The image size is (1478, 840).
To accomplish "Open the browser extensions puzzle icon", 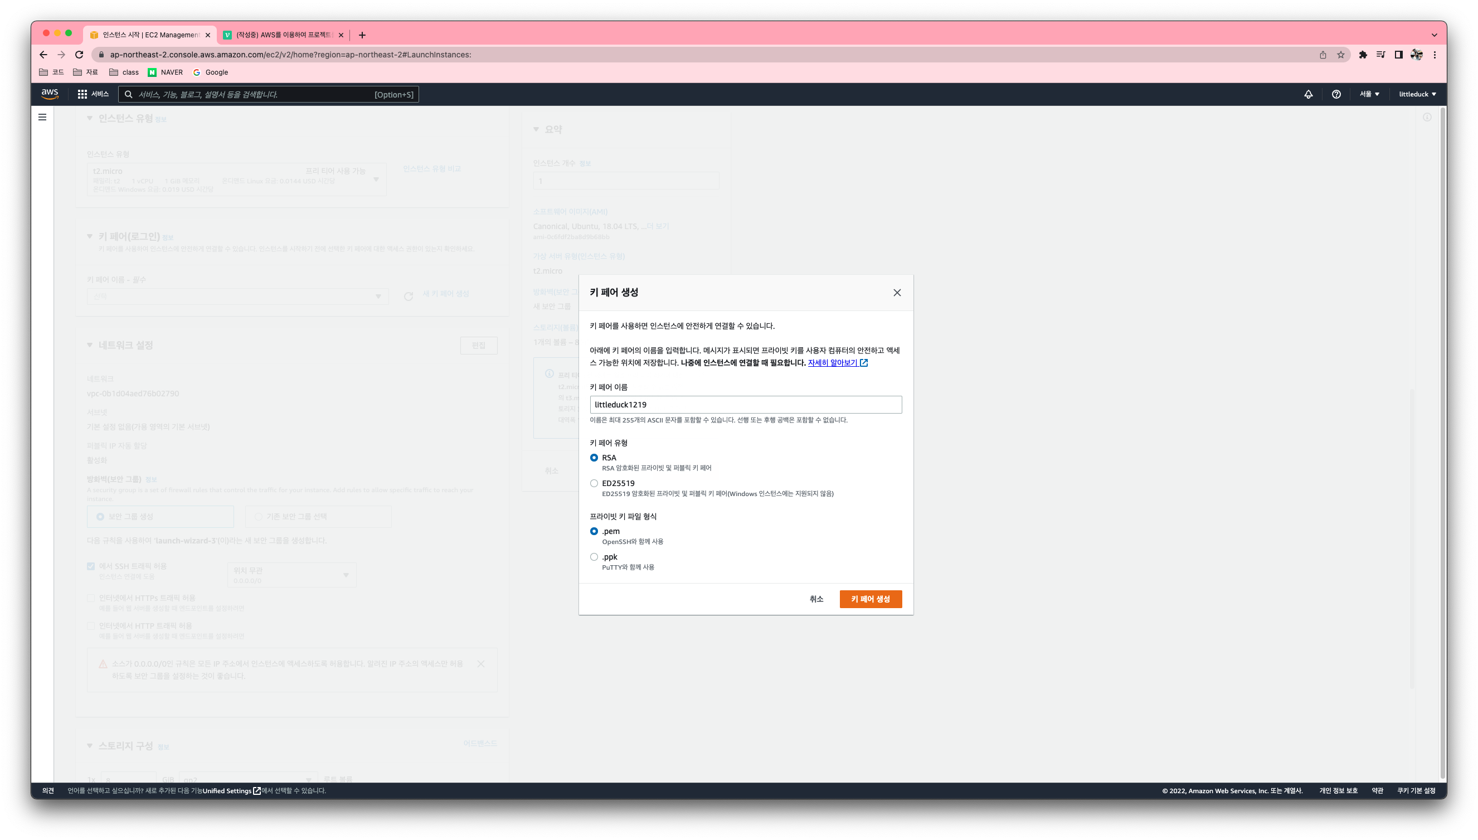I will 1363,55.
